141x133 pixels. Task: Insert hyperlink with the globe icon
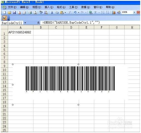coord(91,12)
